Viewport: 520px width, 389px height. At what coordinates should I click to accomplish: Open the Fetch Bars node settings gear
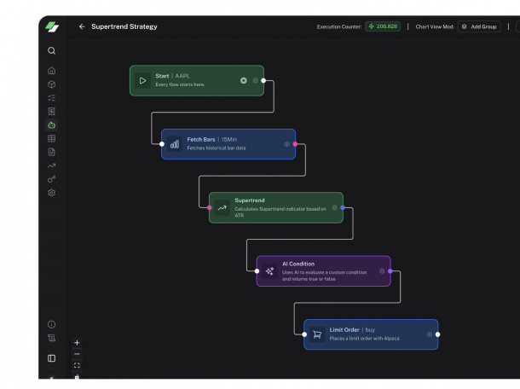point(287,144)
